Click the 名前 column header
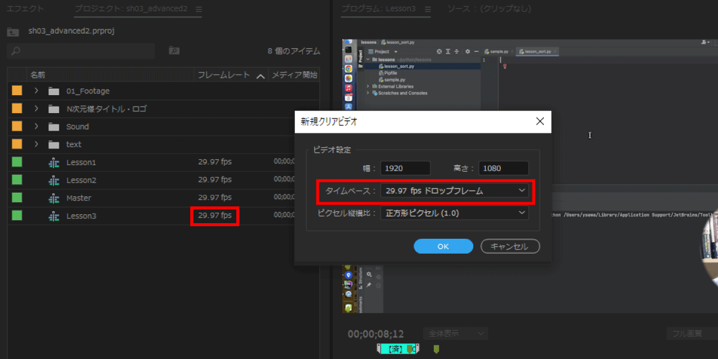This screenshot has width=718, height=359. coord(38,75)
